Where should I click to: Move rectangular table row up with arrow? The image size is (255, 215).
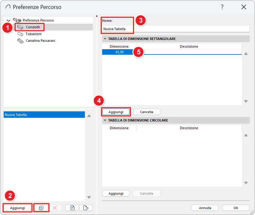pos(246,54)
